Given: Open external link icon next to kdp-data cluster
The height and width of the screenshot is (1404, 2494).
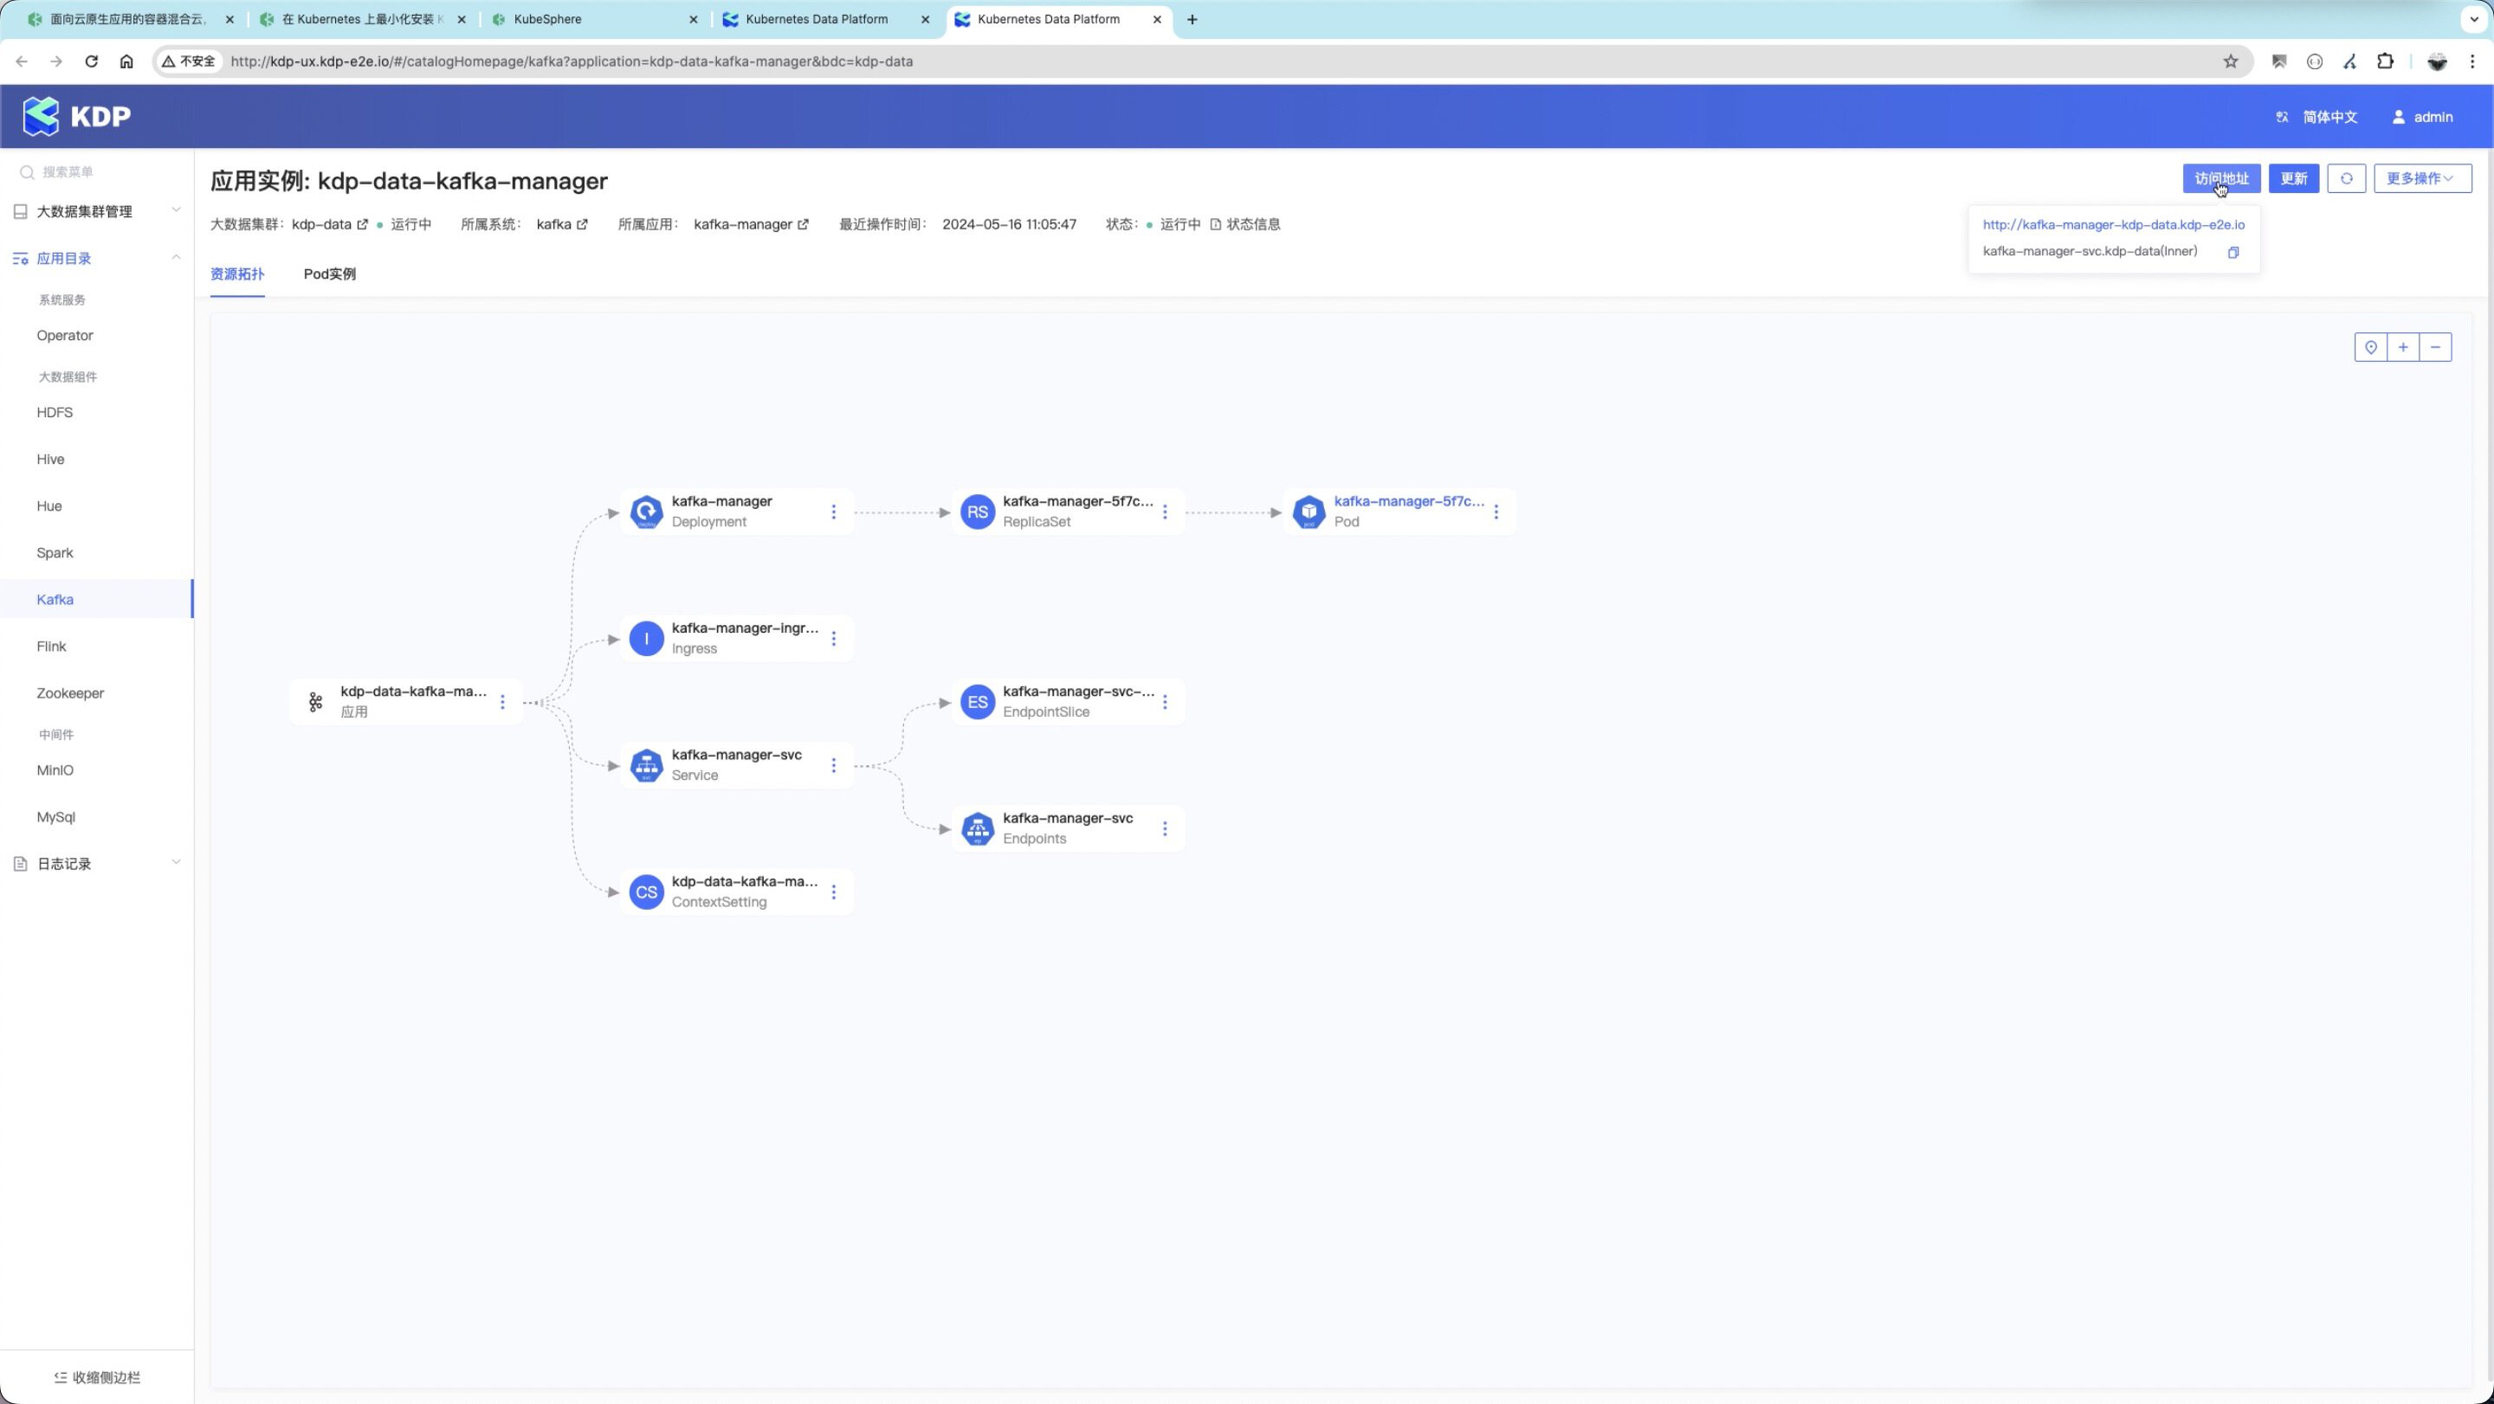Looking at the screenshot, I should [x=363, y=224].
